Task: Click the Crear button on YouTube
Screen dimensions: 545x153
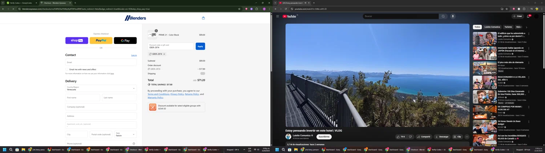Action: pos(518,16)
